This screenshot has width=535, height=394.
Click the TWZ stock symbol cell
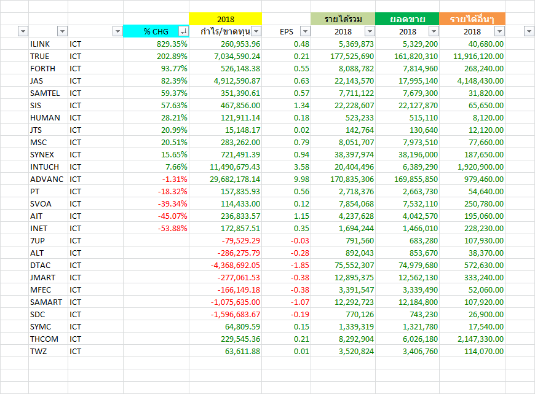point(48,351)
